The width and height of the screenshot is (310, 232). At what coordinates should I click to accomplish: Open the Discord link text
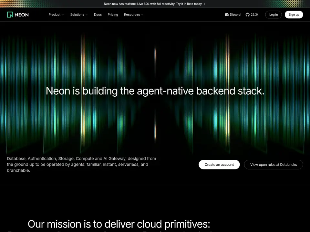click(235, 15)
